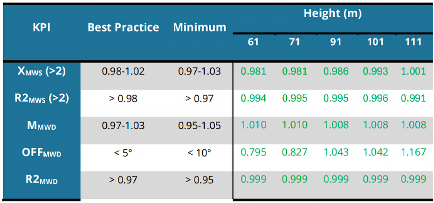Image resolution: width=434 pixels, height=203 pixels.
Task: Click the 1.001 XMWS value
Action: pos(413,72)
